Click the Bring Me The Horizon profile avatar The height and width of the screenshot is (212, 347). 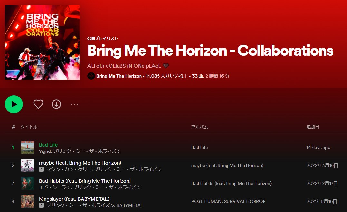coord(91,76)
